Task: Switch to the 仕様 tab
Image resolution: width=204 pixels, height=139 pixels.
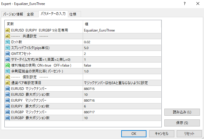Action: pyautogui.click(x=73, y=14)
